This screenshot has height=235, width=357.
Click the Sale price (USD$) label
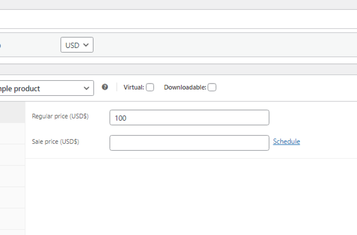click(x=56, y=141)
